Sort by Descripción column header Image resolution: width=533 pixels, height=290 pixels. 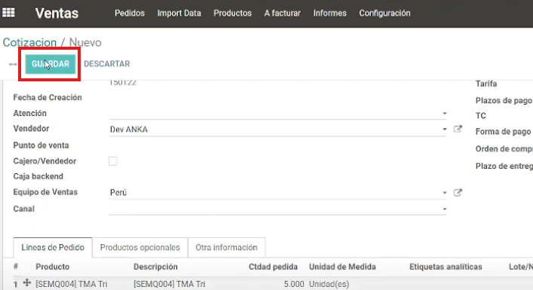tap(155, 267)
